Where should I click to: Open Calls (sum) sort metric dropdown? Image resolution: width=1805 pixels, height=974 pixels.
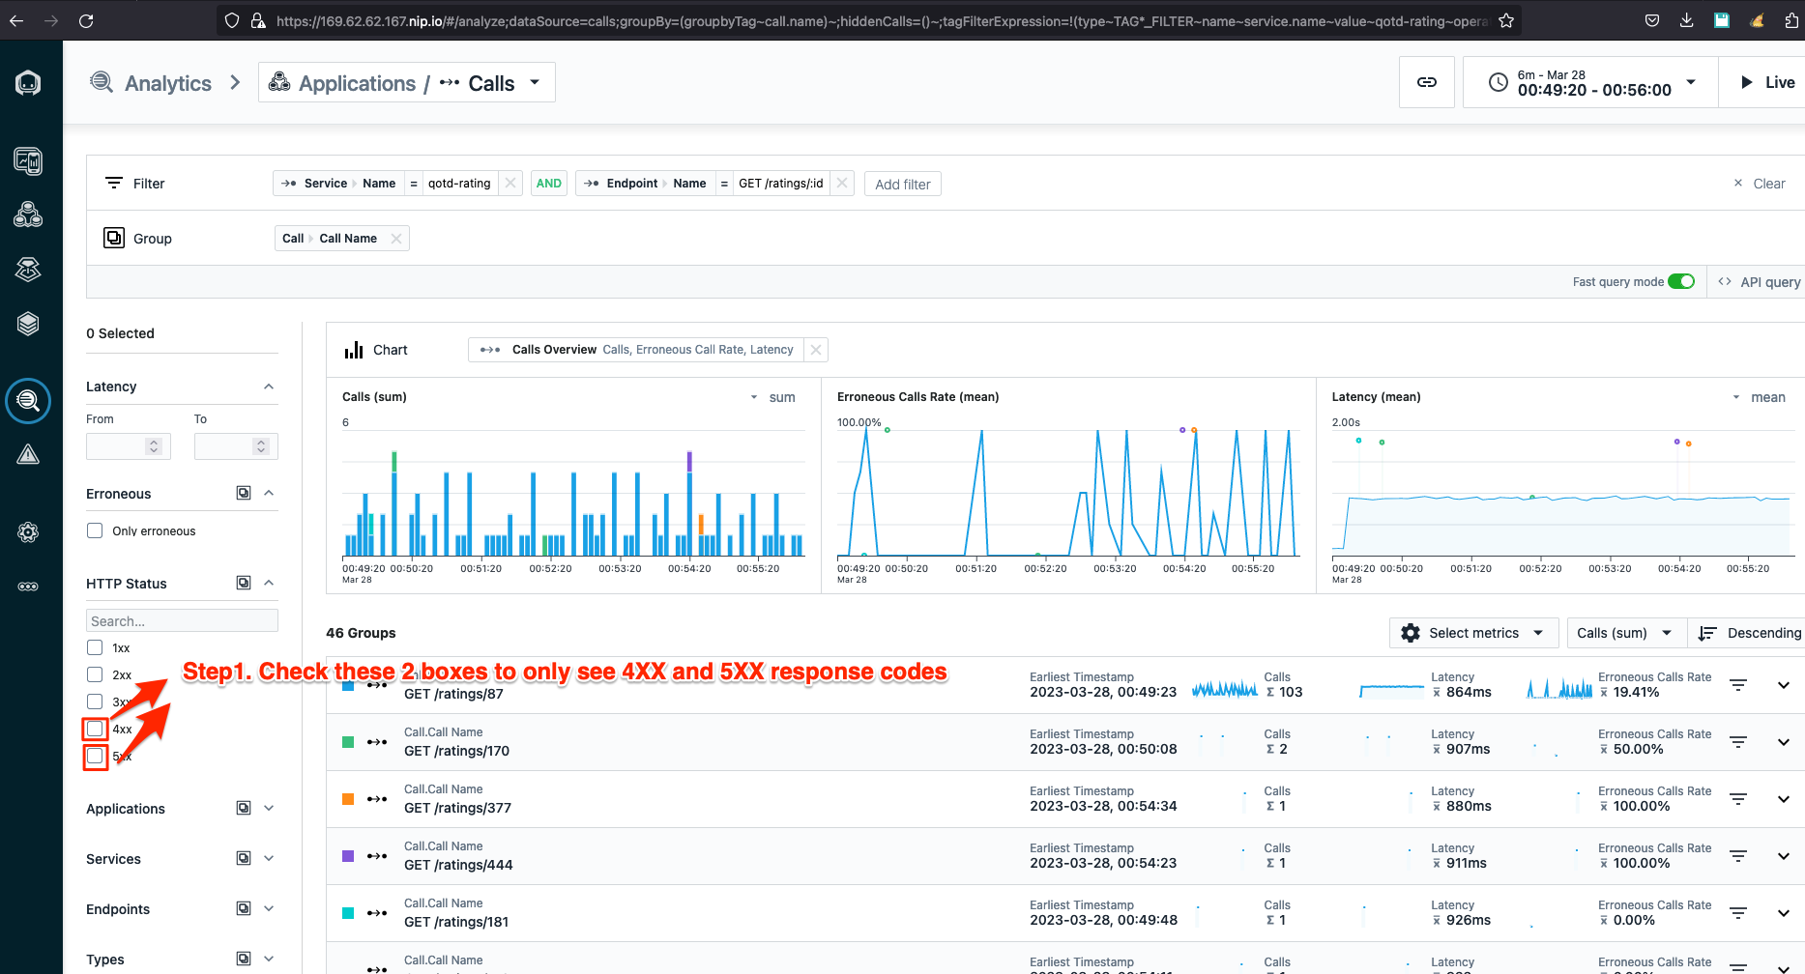1626,633
